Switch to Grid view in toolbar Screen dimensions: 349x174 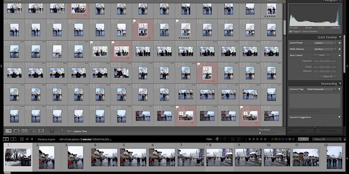pyautogui.click(x=9, y=131)
